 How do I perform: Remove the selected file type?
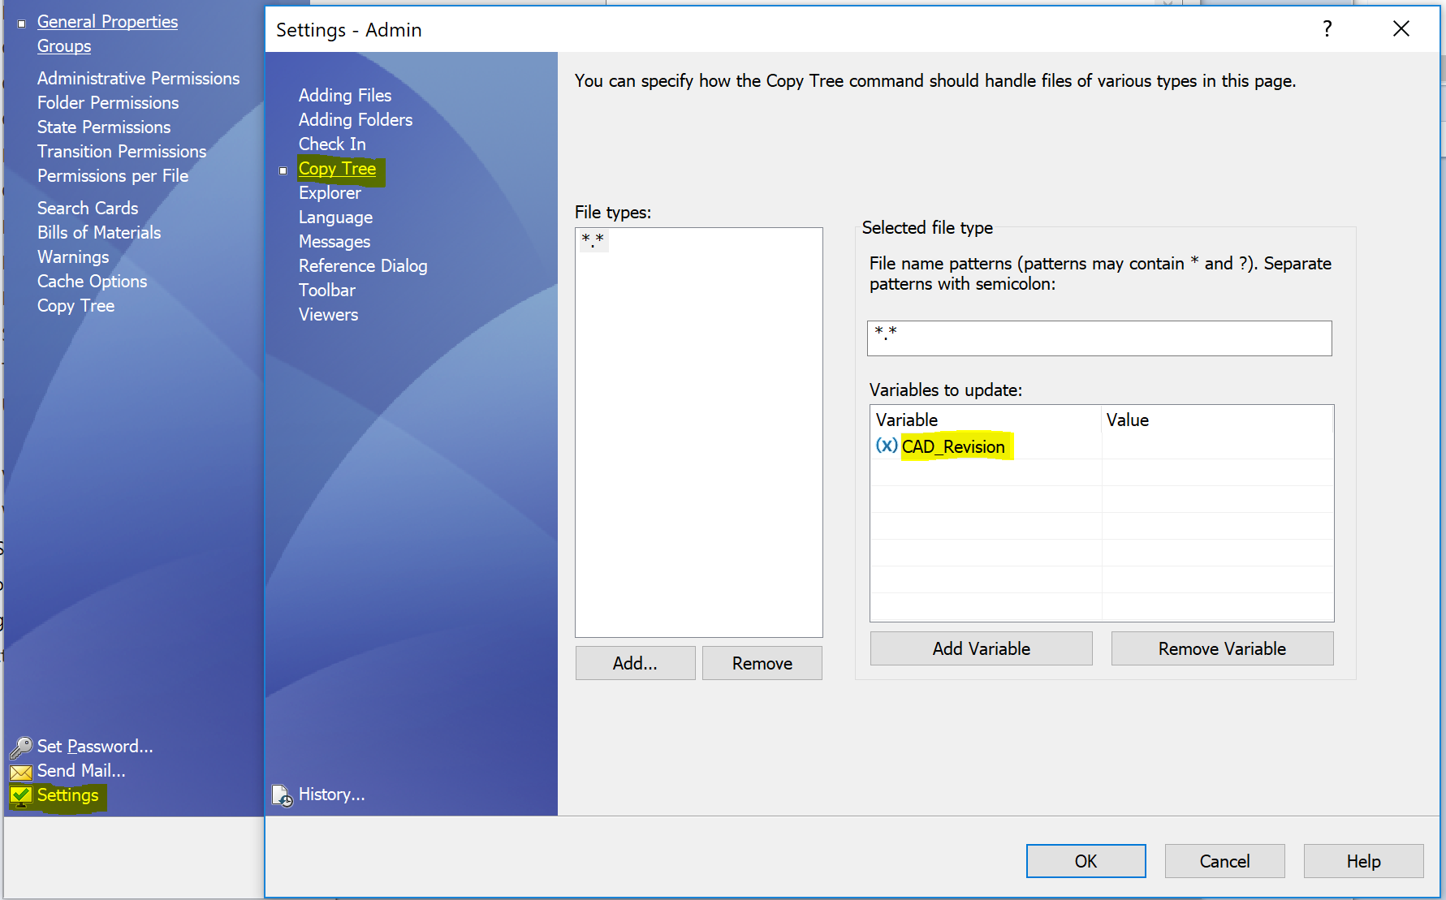click(762, 663)
